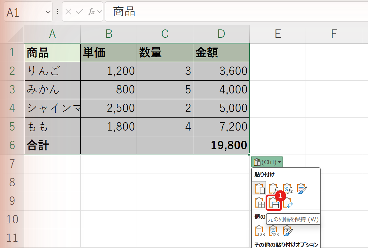This screenshot has width=368, height=248.
Task: Cancel entry with formula bar X
Action: [x=68, y=12]
